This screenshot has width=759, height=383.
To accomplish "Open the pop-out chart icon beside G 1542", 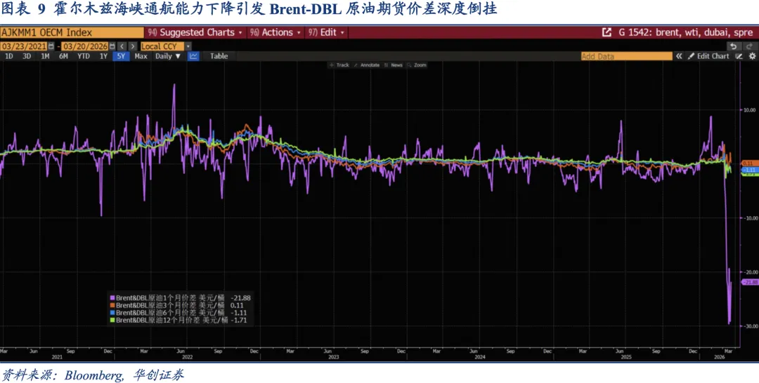I will point(606,32).
